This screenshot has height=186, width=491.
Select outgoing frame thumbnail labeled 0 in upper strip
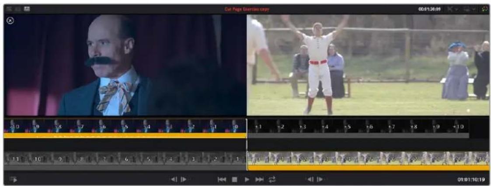(x=235, y=126)
